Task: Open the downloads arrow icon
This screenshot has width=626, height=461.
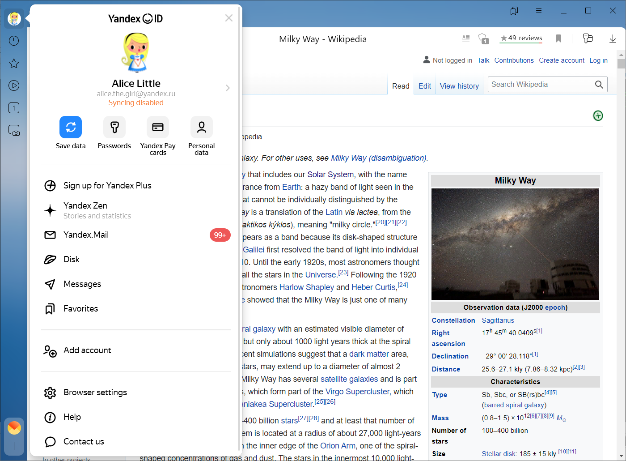Action: [613, 39]
